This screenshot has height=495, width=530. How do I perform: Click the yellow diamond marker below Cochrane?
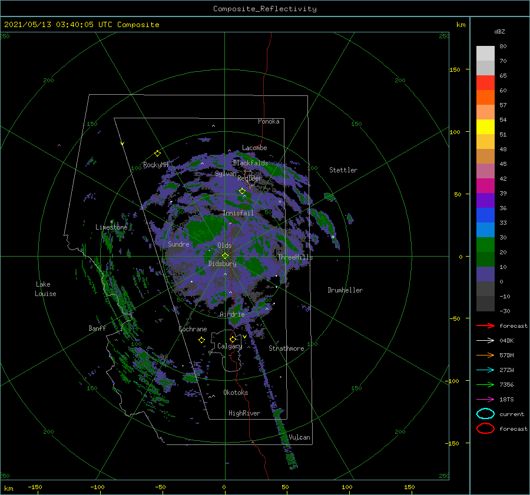[x=202, y=340]
